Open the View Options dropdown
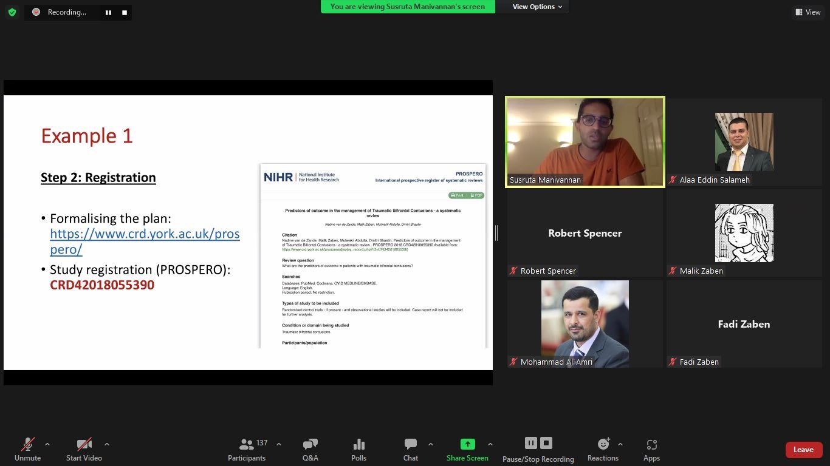 [x=537, y=7]
